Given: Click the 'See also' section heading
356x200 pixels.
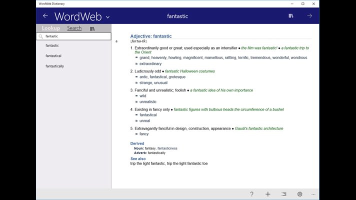Looking at the screenshot, I should click(x=138, y=158).
